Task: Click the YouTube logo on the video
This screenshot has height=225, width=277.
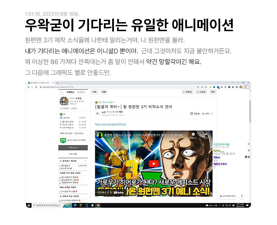Action: (118, 192)
